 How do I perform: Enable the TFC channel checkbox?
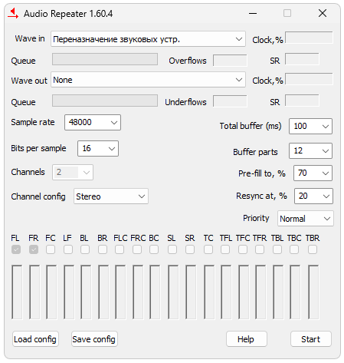pyautogui.click(x=243, y=249)
